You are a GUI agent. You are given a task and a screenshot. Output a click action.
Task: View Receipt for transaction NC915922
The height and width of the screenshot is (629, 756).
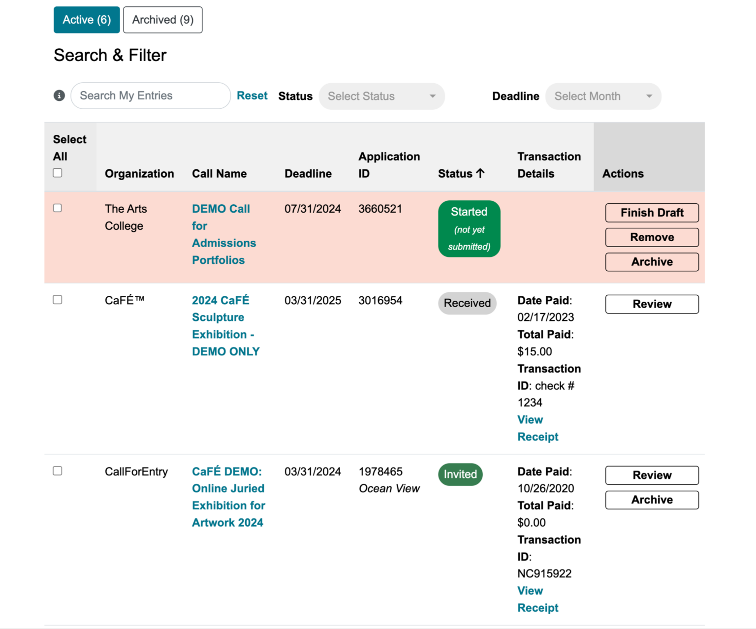coord(537,599)
